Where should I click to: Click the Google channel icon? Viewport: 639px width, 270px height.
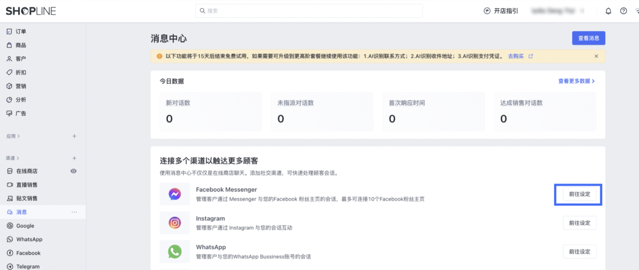(10, 226)
